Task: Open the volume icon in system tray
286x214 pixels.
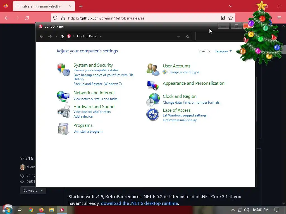Action: coord(246,210)
